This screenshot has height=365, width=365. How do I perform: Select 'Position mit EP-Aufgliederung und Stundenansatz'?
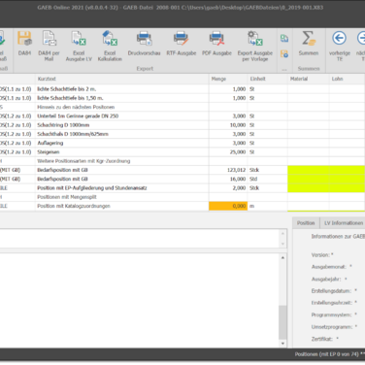tap(92, 188)
